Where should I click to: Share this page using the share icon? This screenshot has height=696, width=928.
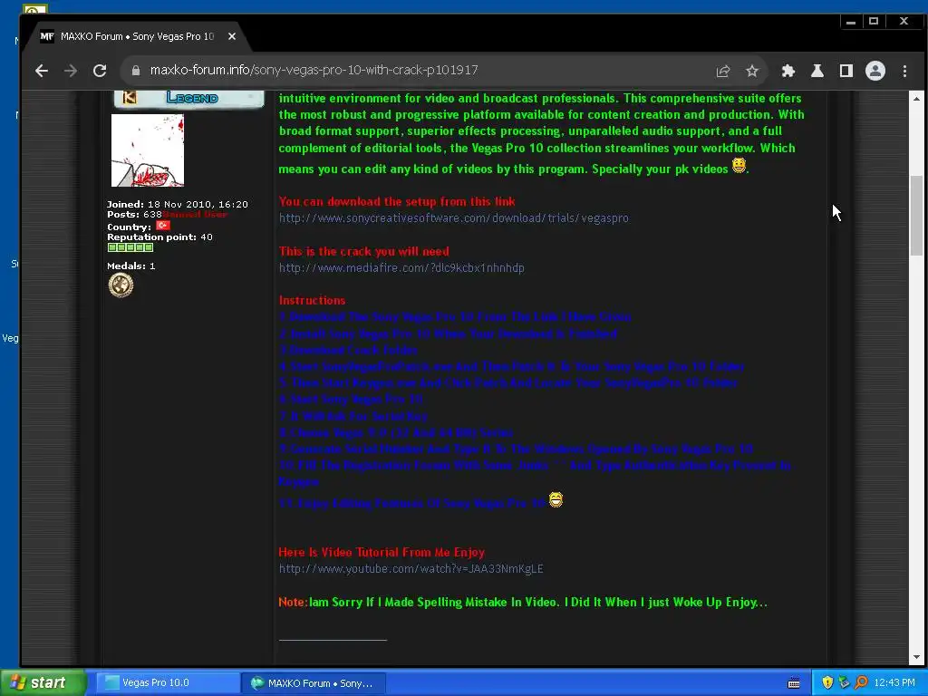point(722,71)
